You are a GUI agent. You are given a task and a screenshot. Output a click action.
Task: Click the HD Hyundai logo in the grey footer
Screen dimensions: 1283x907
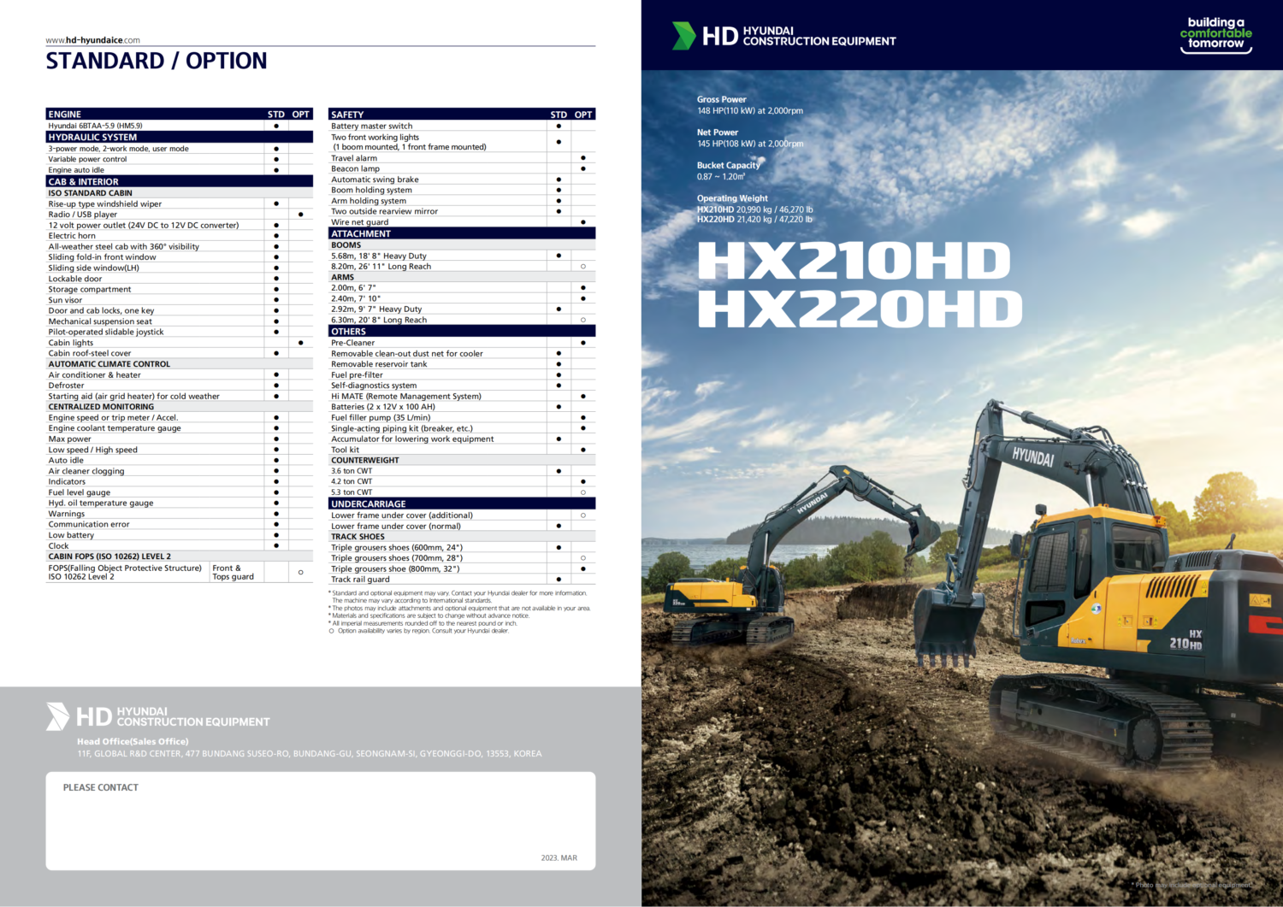click(157, 716)
